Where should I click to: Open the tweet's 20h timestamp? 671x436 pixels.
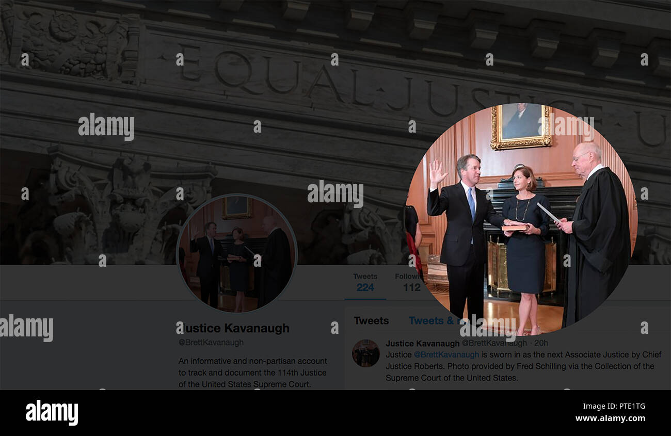point(541,343)
